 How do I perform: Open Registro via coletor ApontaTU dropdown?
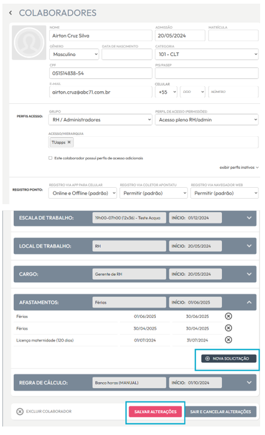[153, 193]
